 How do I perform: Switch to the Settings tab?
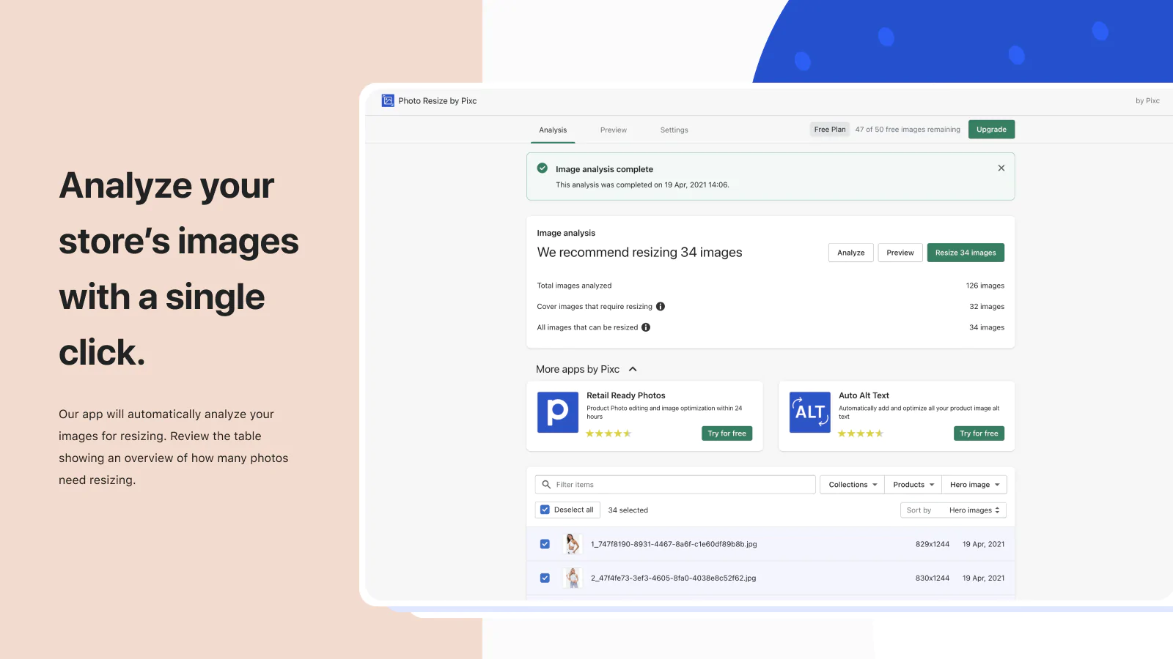(x=674, y=130)
